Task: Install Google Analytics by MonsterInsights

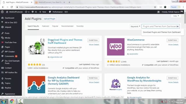Action: pos(172,78)
